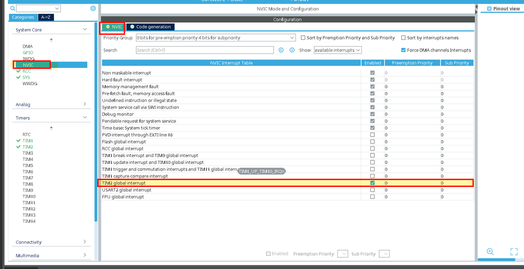Screen dimensions: 524x269
Task: Switch to the NVIC configuration tab
Action: coord(114,27)
